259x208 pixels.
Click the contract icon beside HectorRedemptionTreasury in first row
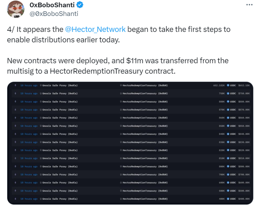121,85
